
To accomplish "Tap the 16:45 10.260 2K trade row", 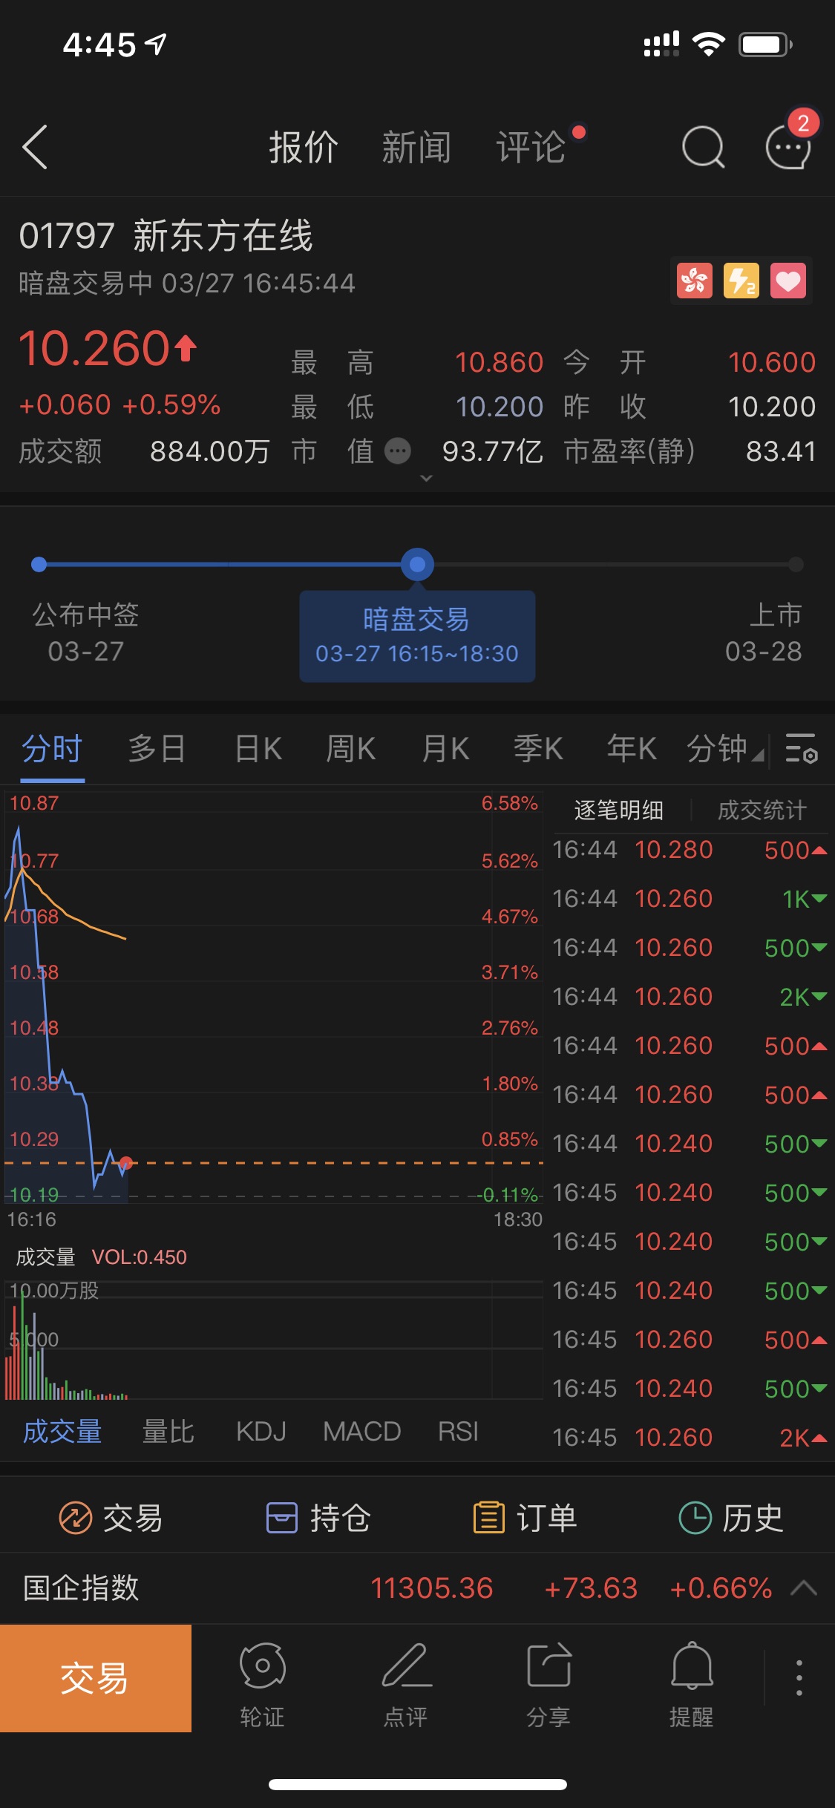I will pos(690,1438).
